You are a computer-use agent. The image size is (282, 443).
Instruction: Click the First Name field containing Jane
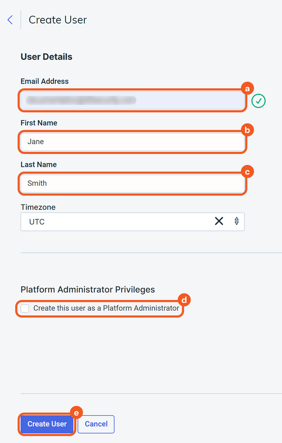(132, 142)
